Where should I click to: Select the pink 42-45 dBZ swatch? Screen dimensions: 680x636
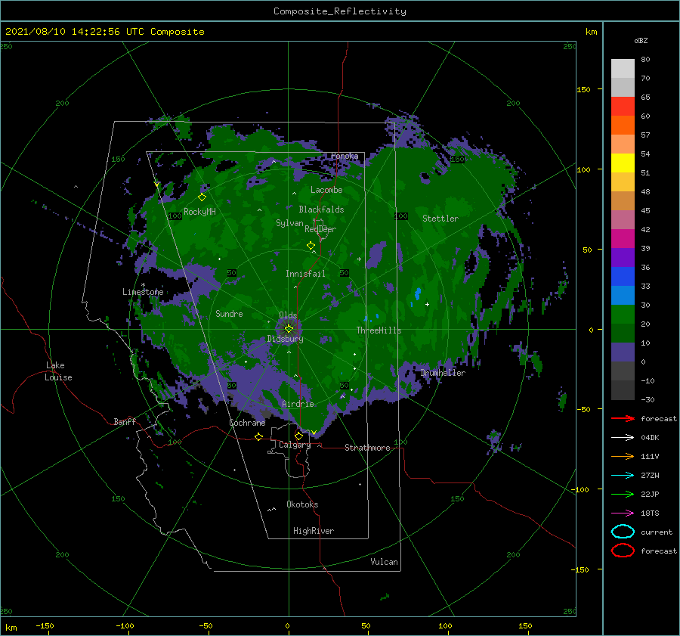(x=623, y=219)
